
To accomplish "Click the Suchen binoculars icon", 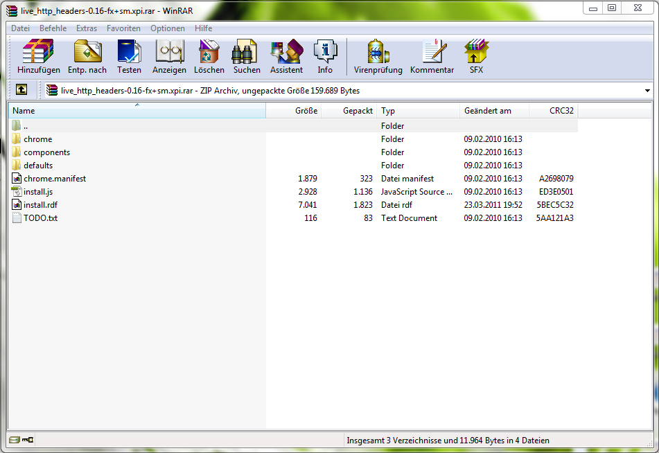I will pyautogui.click(x=244, y=51).
